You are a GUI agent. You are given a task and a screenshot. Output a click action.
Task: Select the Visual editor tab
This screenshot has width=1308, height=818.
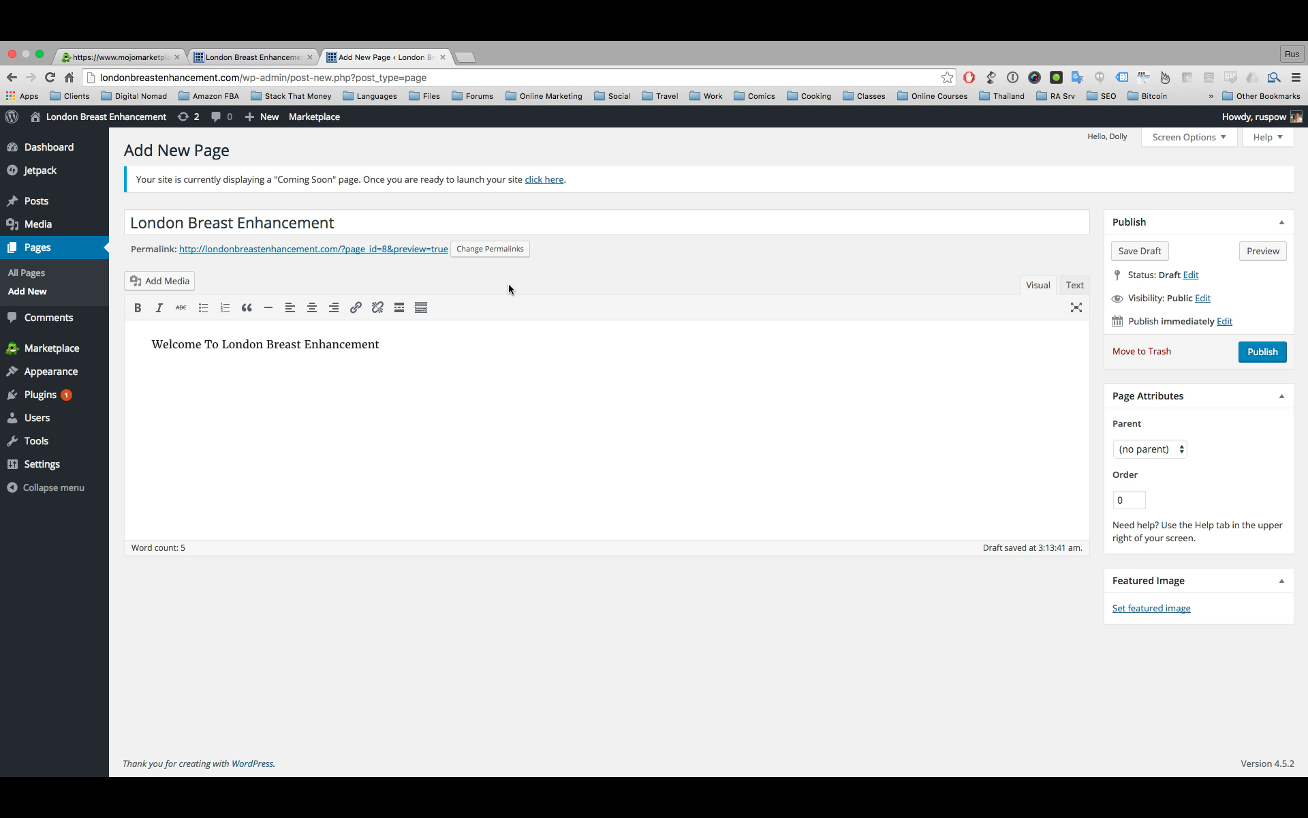click(1037, 285)
